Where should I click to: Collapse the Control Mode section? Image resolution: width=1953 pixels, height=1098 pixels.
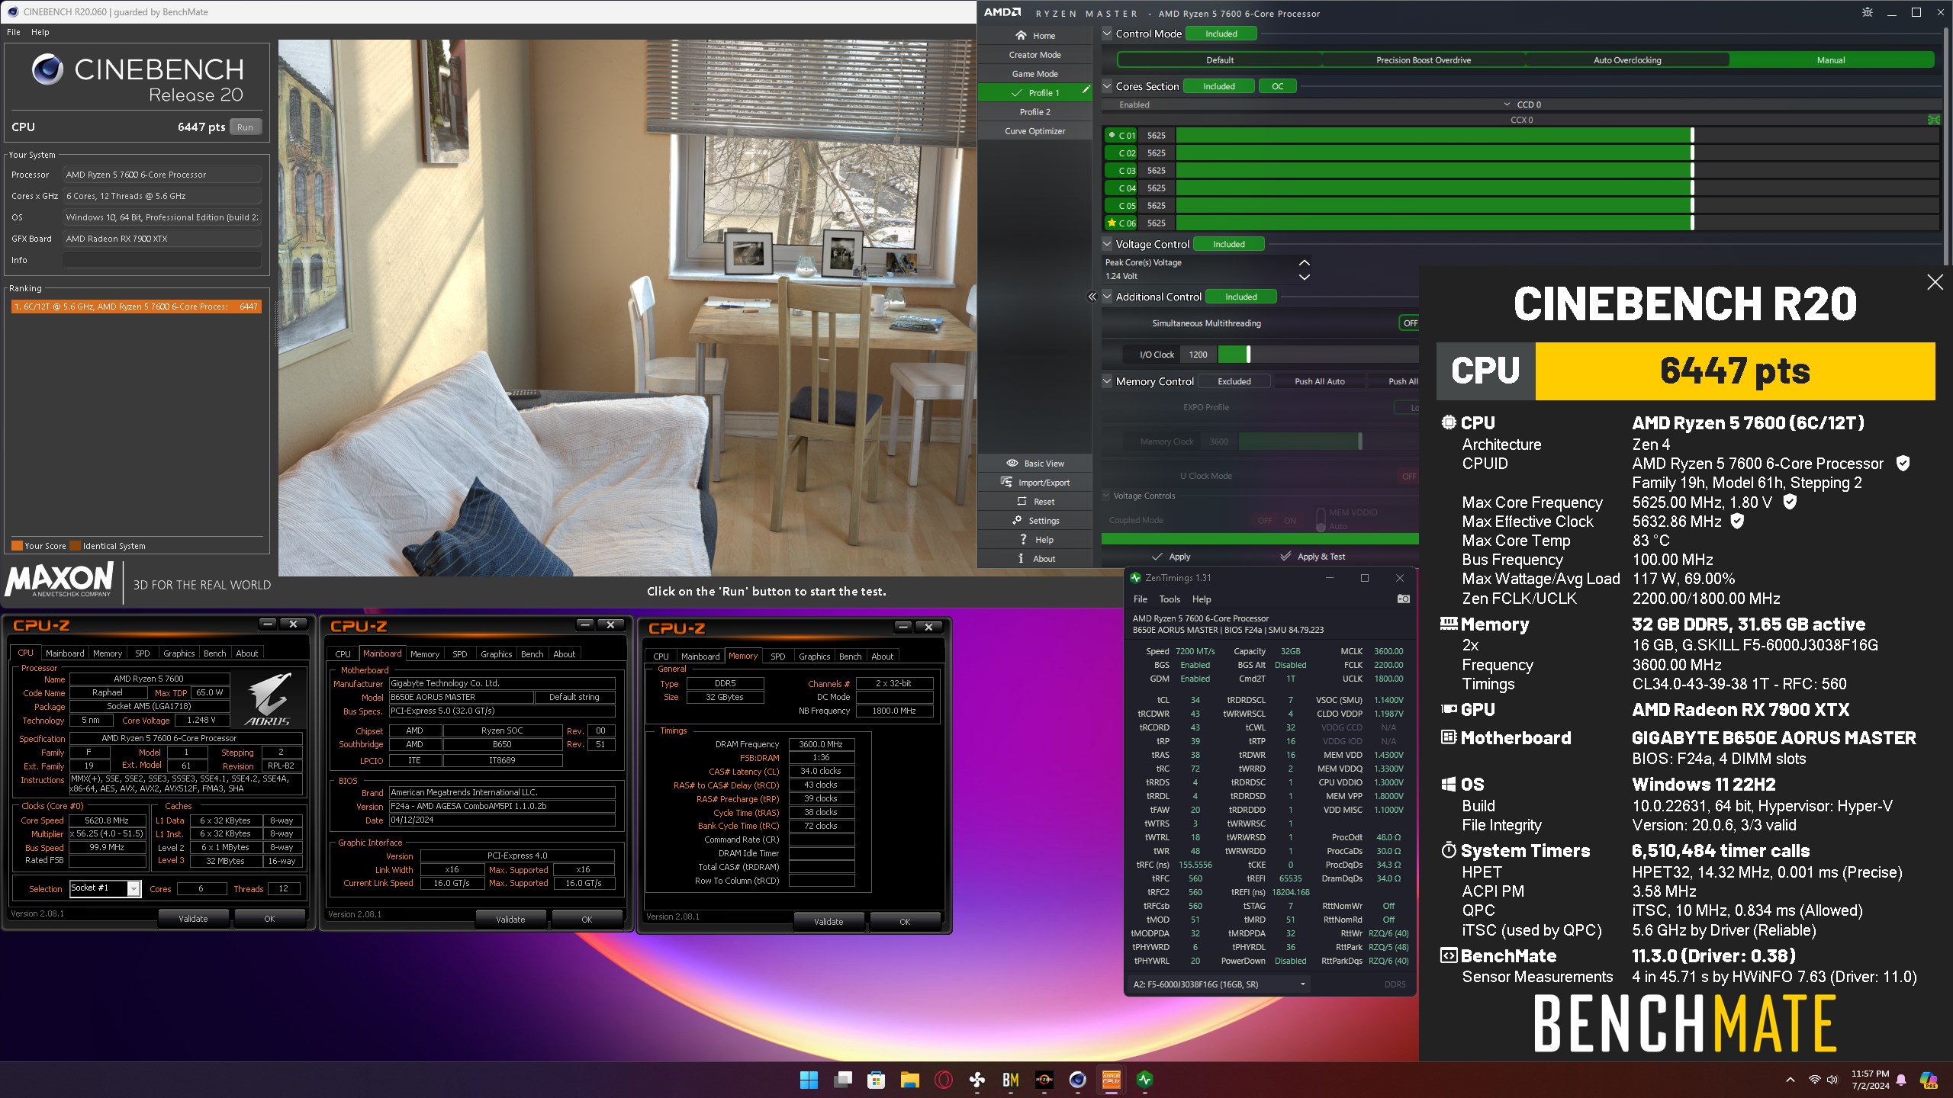(x=1107, y=34)
